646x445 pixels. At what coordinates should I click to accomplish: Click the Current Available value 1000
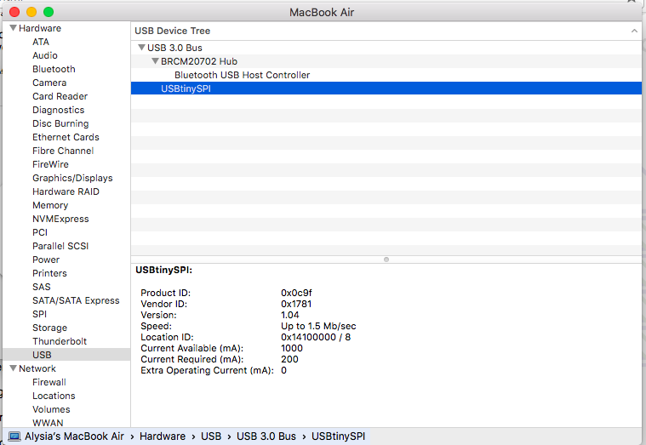[x=292, y=348]
